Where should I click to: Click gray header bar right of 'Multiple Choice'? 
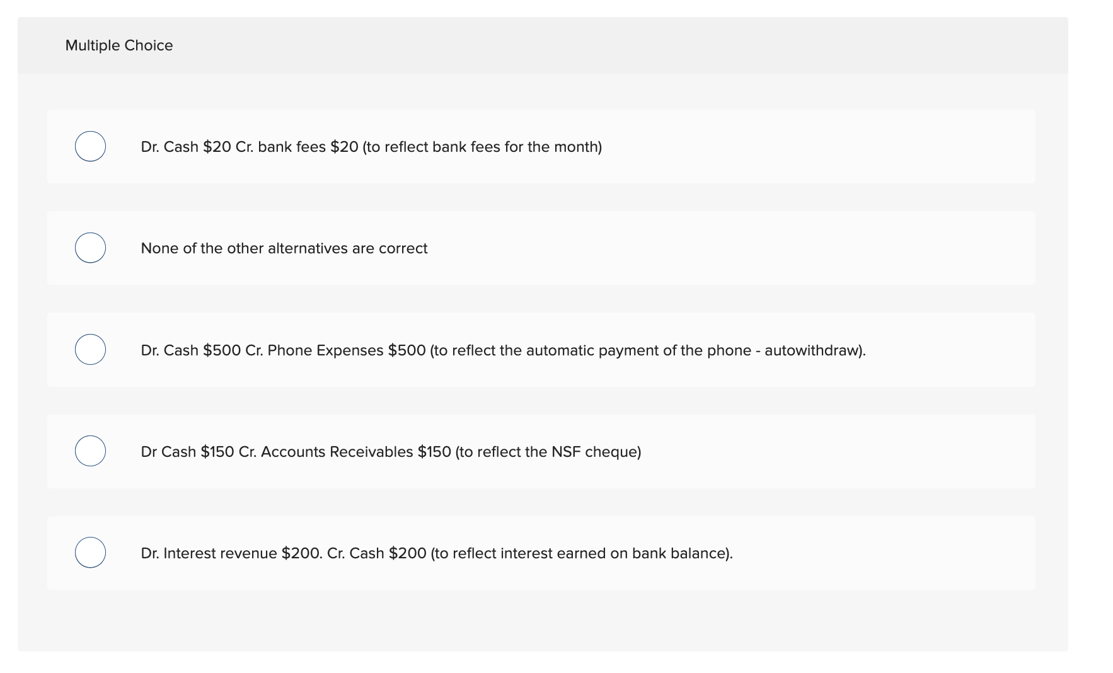click(630, 45)
